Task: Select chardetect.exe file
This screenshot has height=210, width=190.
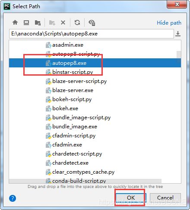Action: click(x=70, y=163)
